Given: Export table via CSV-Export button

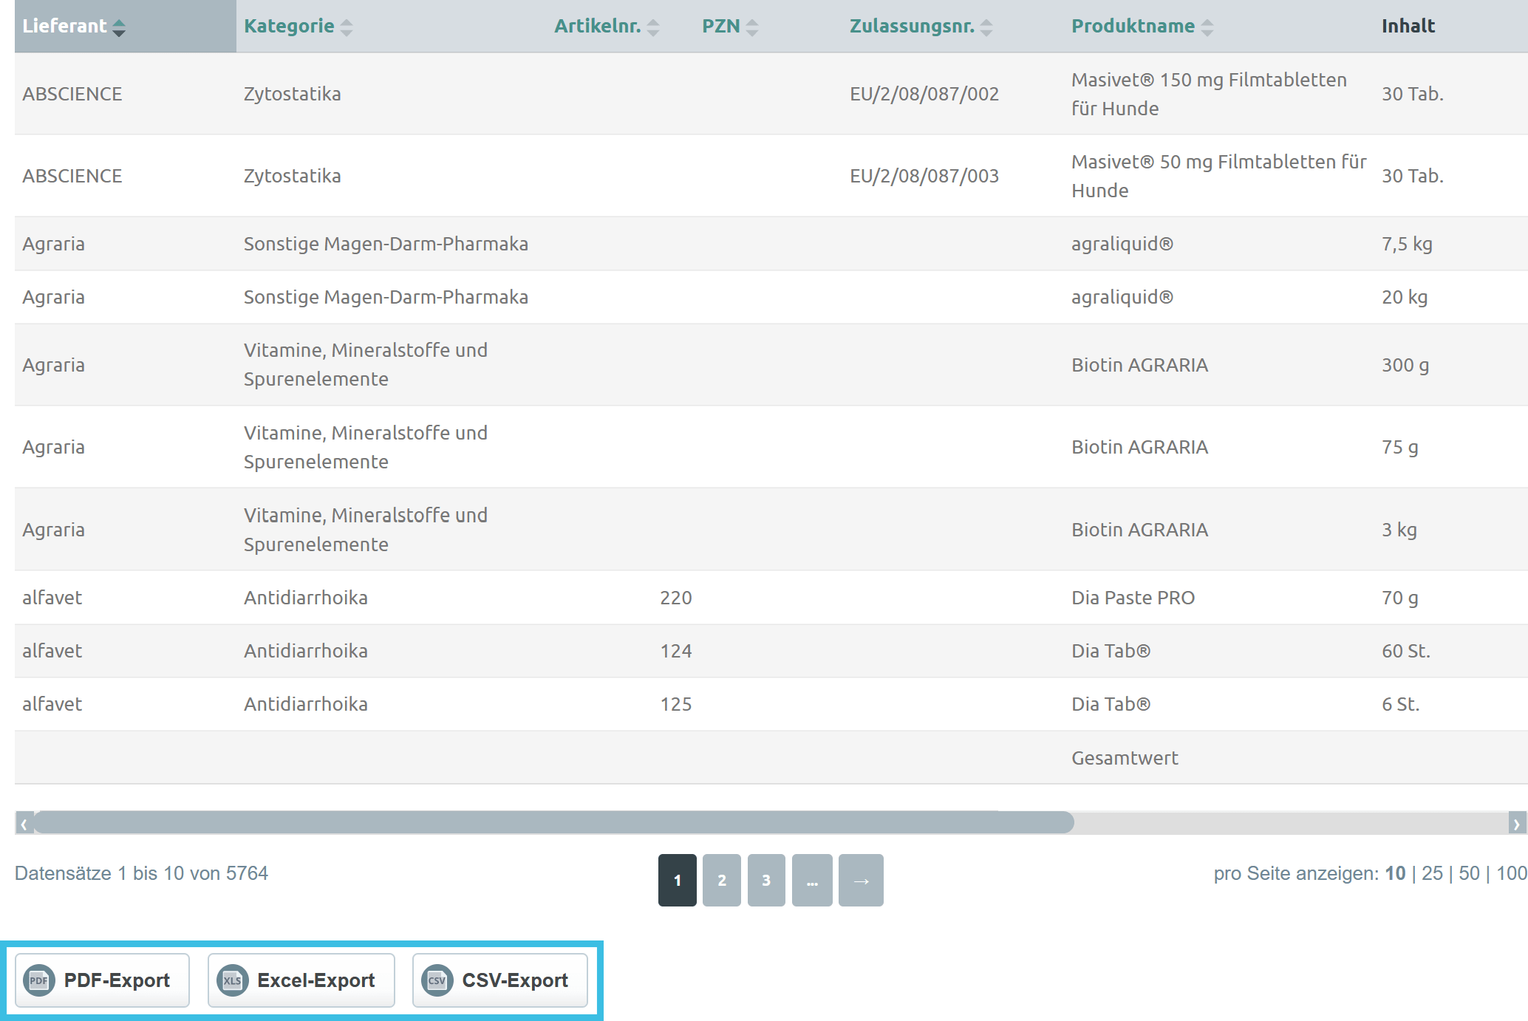Looking at the screenshot, I should pos(499,980).
